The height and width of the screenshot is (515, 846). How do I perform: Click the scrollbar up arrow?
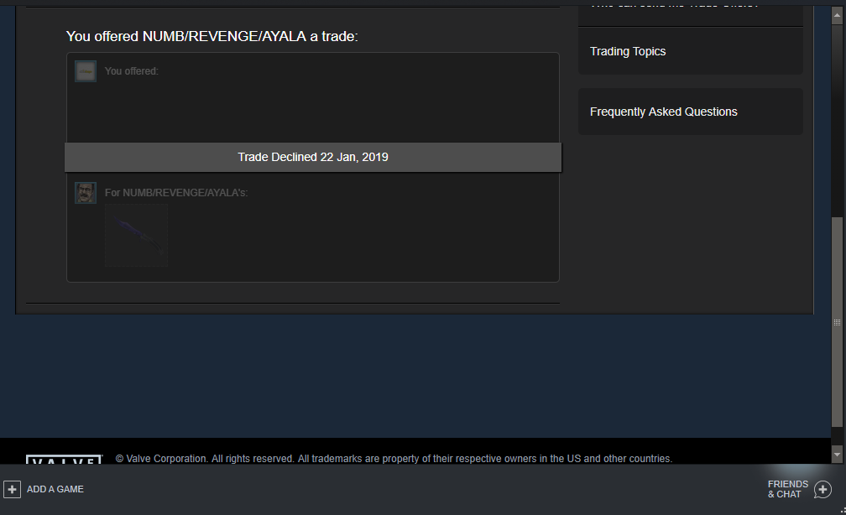click(x=837, y=15)
